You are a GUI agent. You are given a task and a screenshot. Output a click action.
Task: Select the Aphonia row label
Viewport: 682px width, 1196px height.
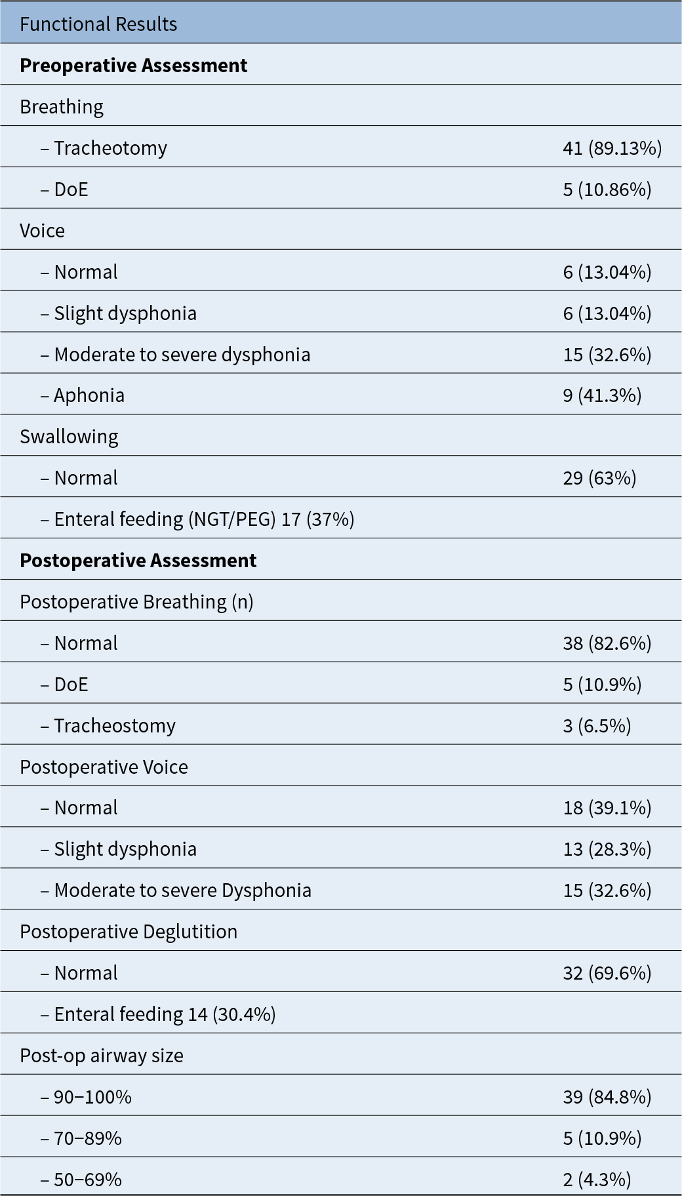(x=83, y=395)
